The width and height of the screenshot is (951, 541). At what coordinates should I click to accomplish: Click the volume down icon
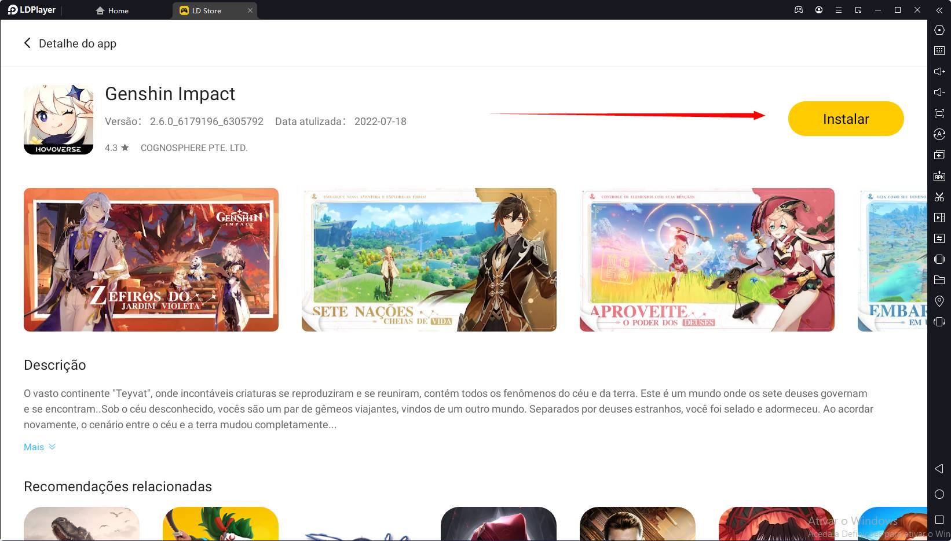(939, 93)
